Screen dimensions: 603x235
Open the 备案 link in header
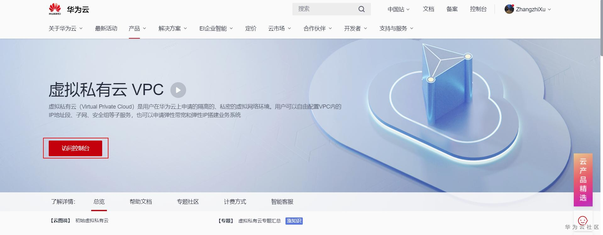tap(452, 9)
